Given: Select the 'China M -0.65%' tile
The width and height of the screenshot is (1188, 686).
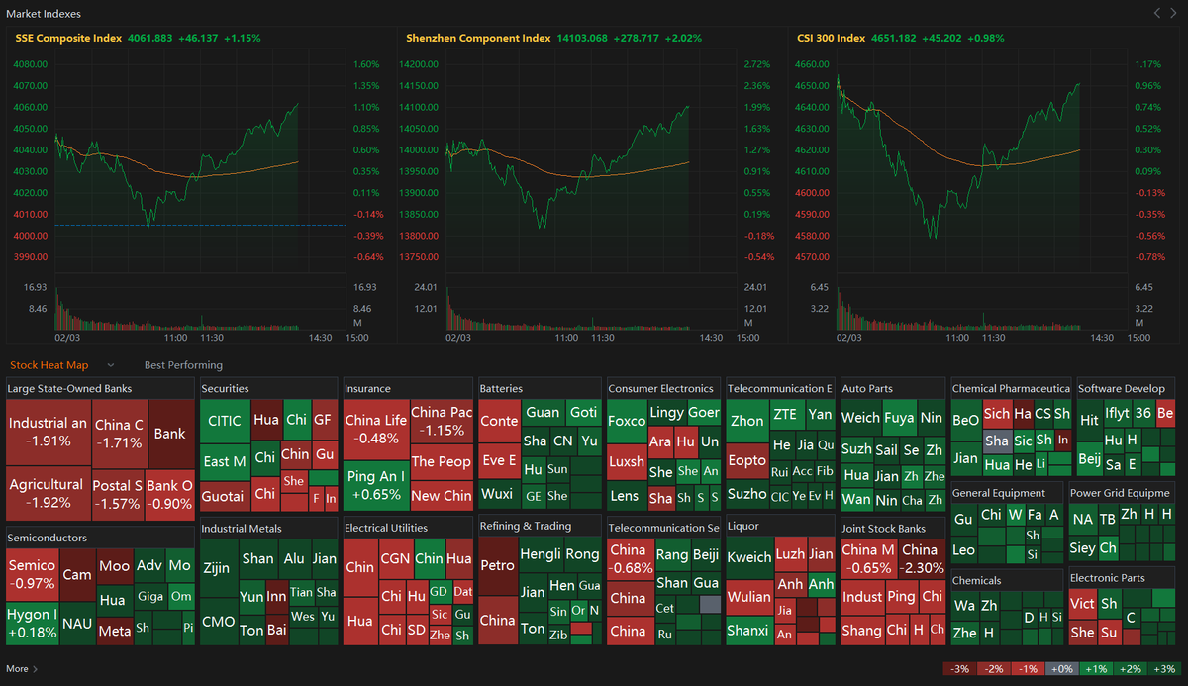Looking at the screenshot, I should 867,557.
